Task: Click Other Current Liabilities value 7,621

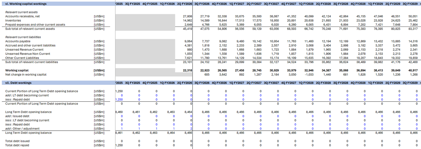Action: (x=188, y=58)
